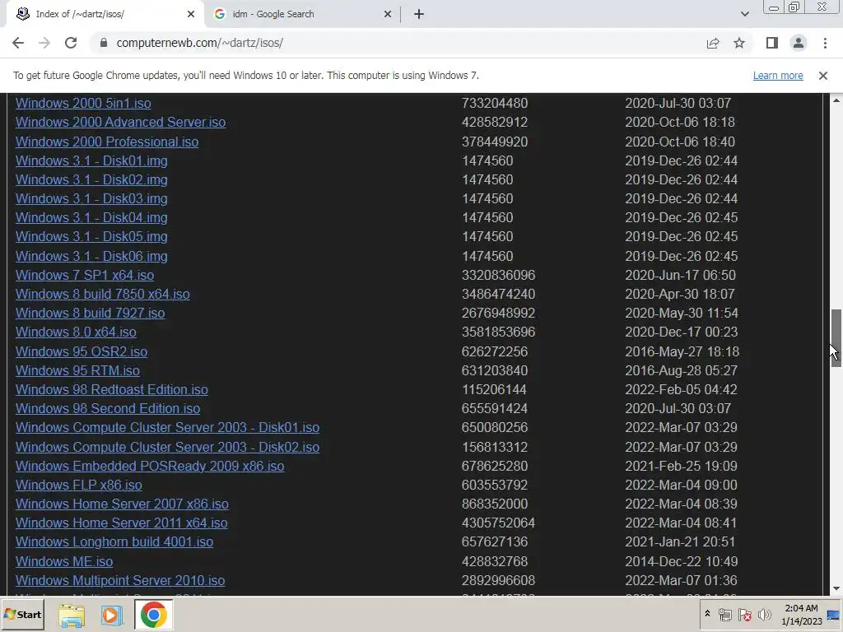Download Windows Compute Cluster Server 2003 - Disk02.iso
This screenshot has width=843, height=632.
[168, 447]
